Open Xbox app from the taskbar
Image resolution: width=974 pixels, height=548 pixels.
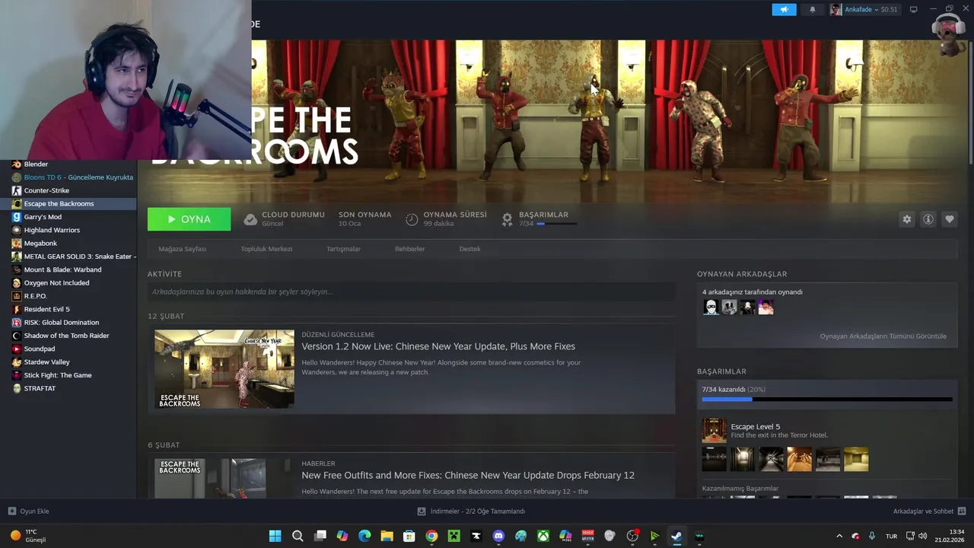[543, 536]
